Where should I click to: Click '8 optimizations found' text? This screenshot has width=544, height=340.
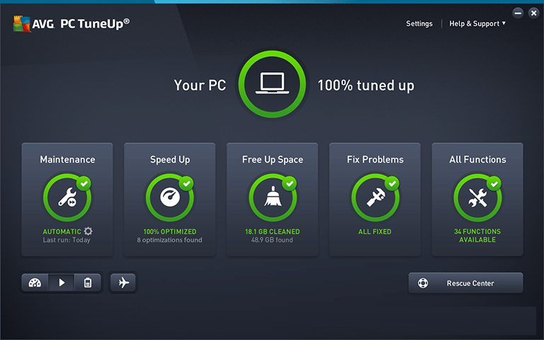point(169,239)
